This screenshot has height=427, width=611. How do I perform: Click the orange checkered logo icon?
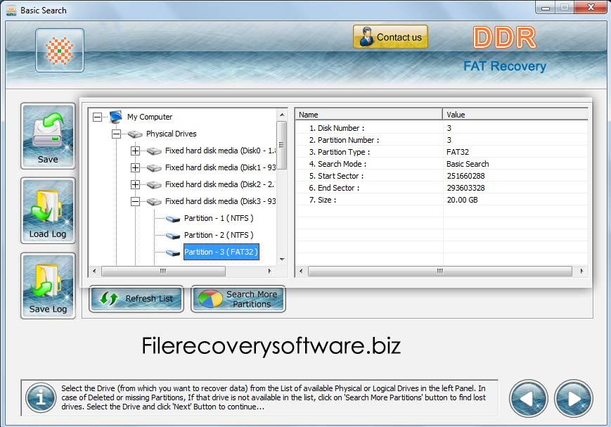(60, 51)
